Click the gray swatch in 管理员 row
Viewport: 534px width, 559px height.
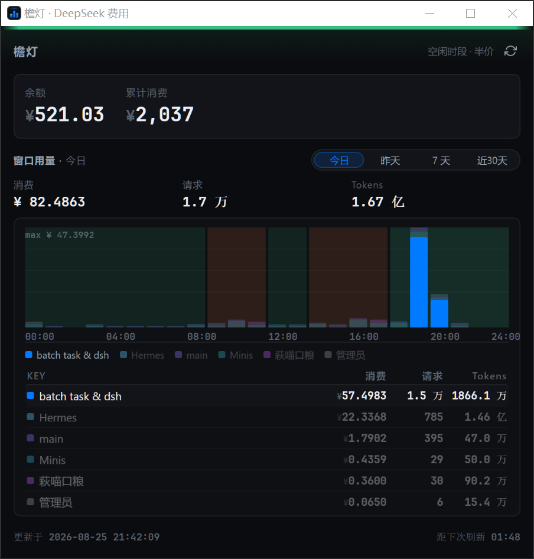point(31,502)
